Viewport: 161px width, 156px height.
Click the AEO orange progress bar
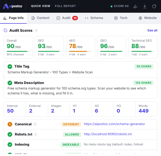(x=81, y=51)
